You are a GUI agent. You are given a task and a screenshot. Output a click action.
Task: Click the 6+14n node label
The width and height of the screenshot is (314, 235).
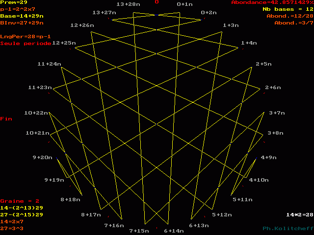click(x=174, y=231)
